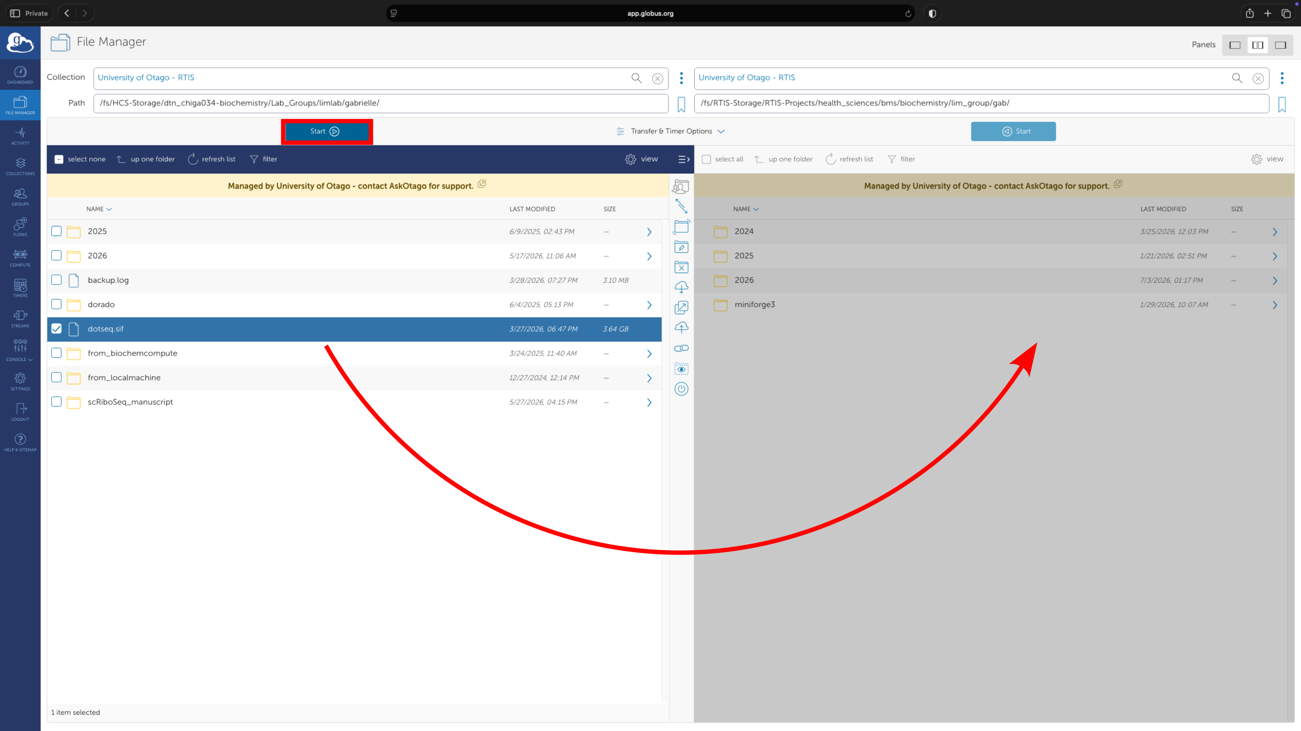
Task: Click the right panel Start button
Action: click(1013, 131)
